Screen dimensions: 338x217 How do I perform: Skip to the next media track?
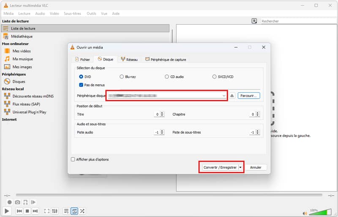coord(35,211)
